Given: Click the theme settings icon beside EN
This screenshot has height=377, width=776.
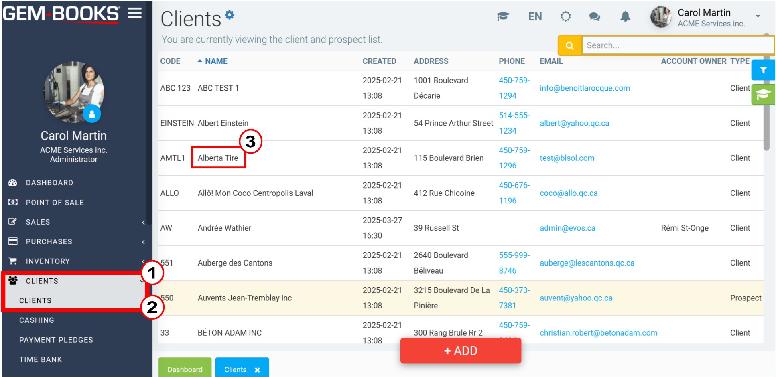Looking at the screenshot, I should (565, 16).
